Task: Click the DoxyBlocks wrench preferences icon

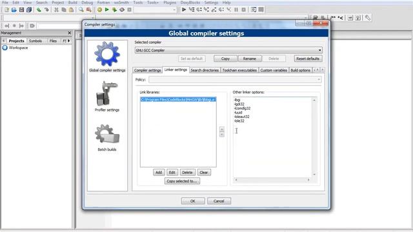Action: (x=367, y=18)
